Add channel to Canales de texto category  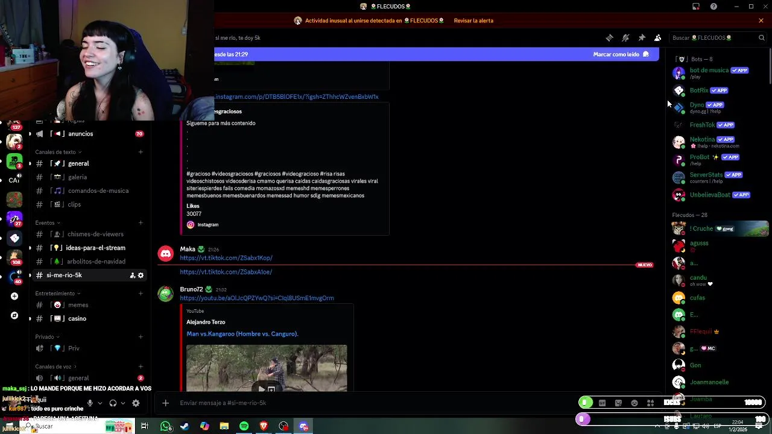(141, 152)
